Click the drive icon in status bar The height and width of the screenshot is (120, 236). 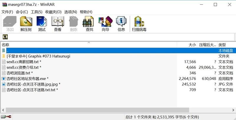click(x=3, y=117)
